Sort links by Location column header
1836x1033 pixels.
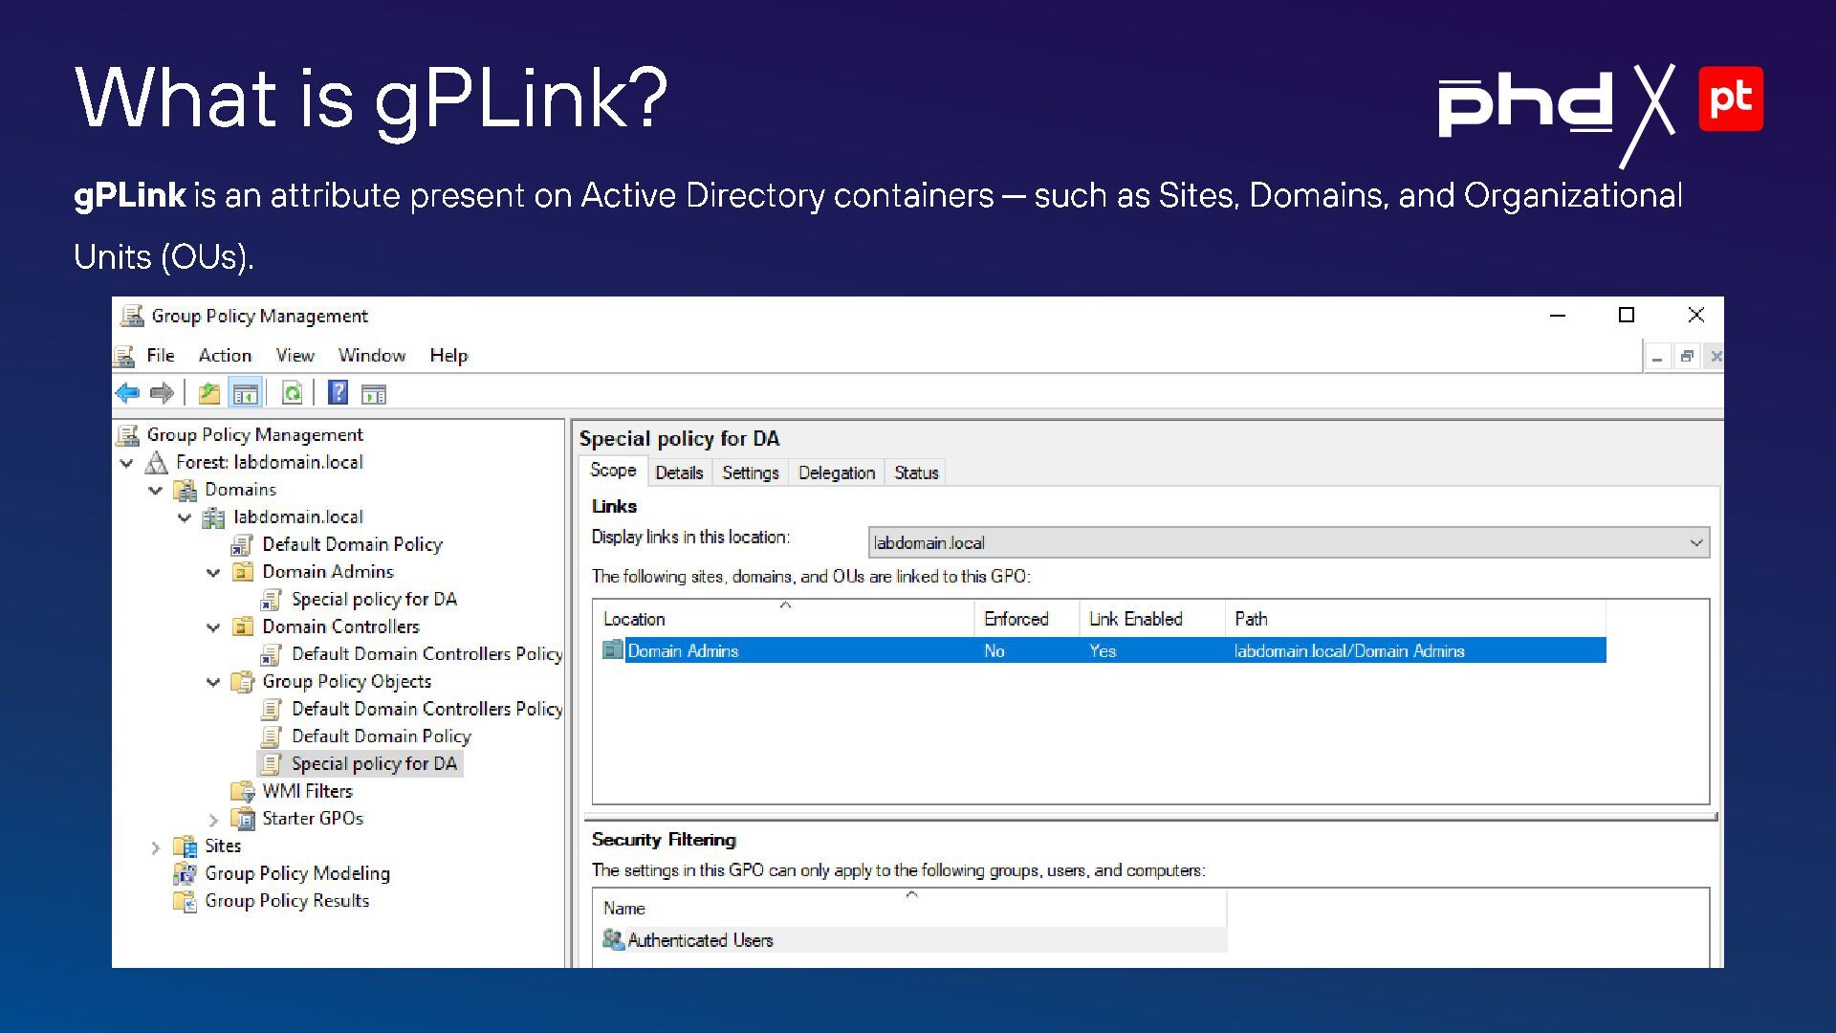634,619
